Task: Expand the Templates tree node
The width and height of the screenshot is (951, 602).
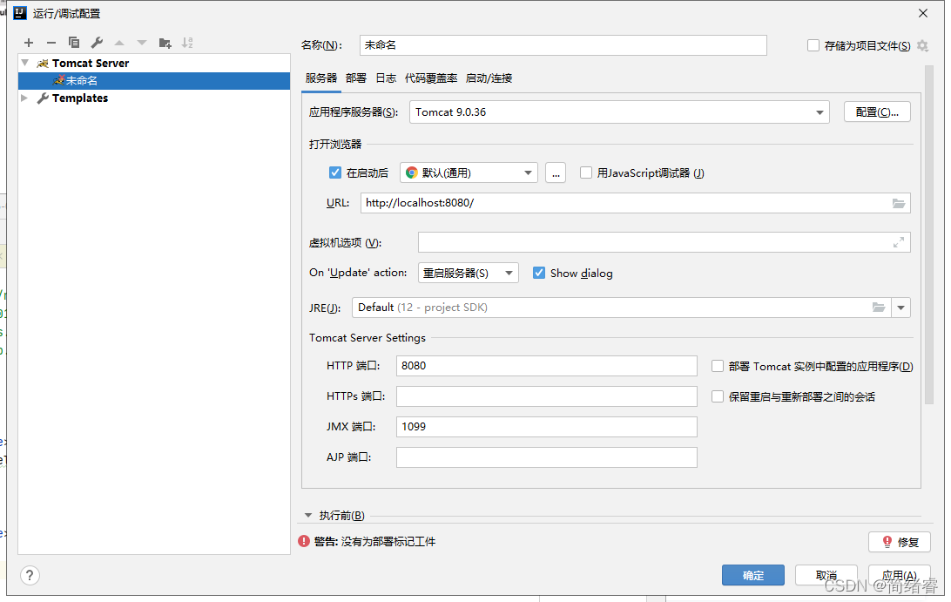Action: [x=24, y=98]
